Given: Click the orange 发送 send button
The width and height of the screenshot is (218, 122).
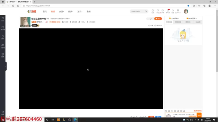Looking at the screenshot, I should coord(199,115).
